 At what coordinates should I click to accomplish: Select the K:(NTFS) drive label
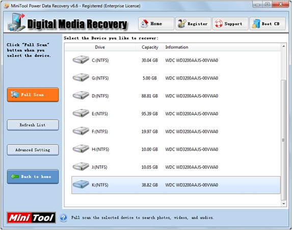point(100,185)
